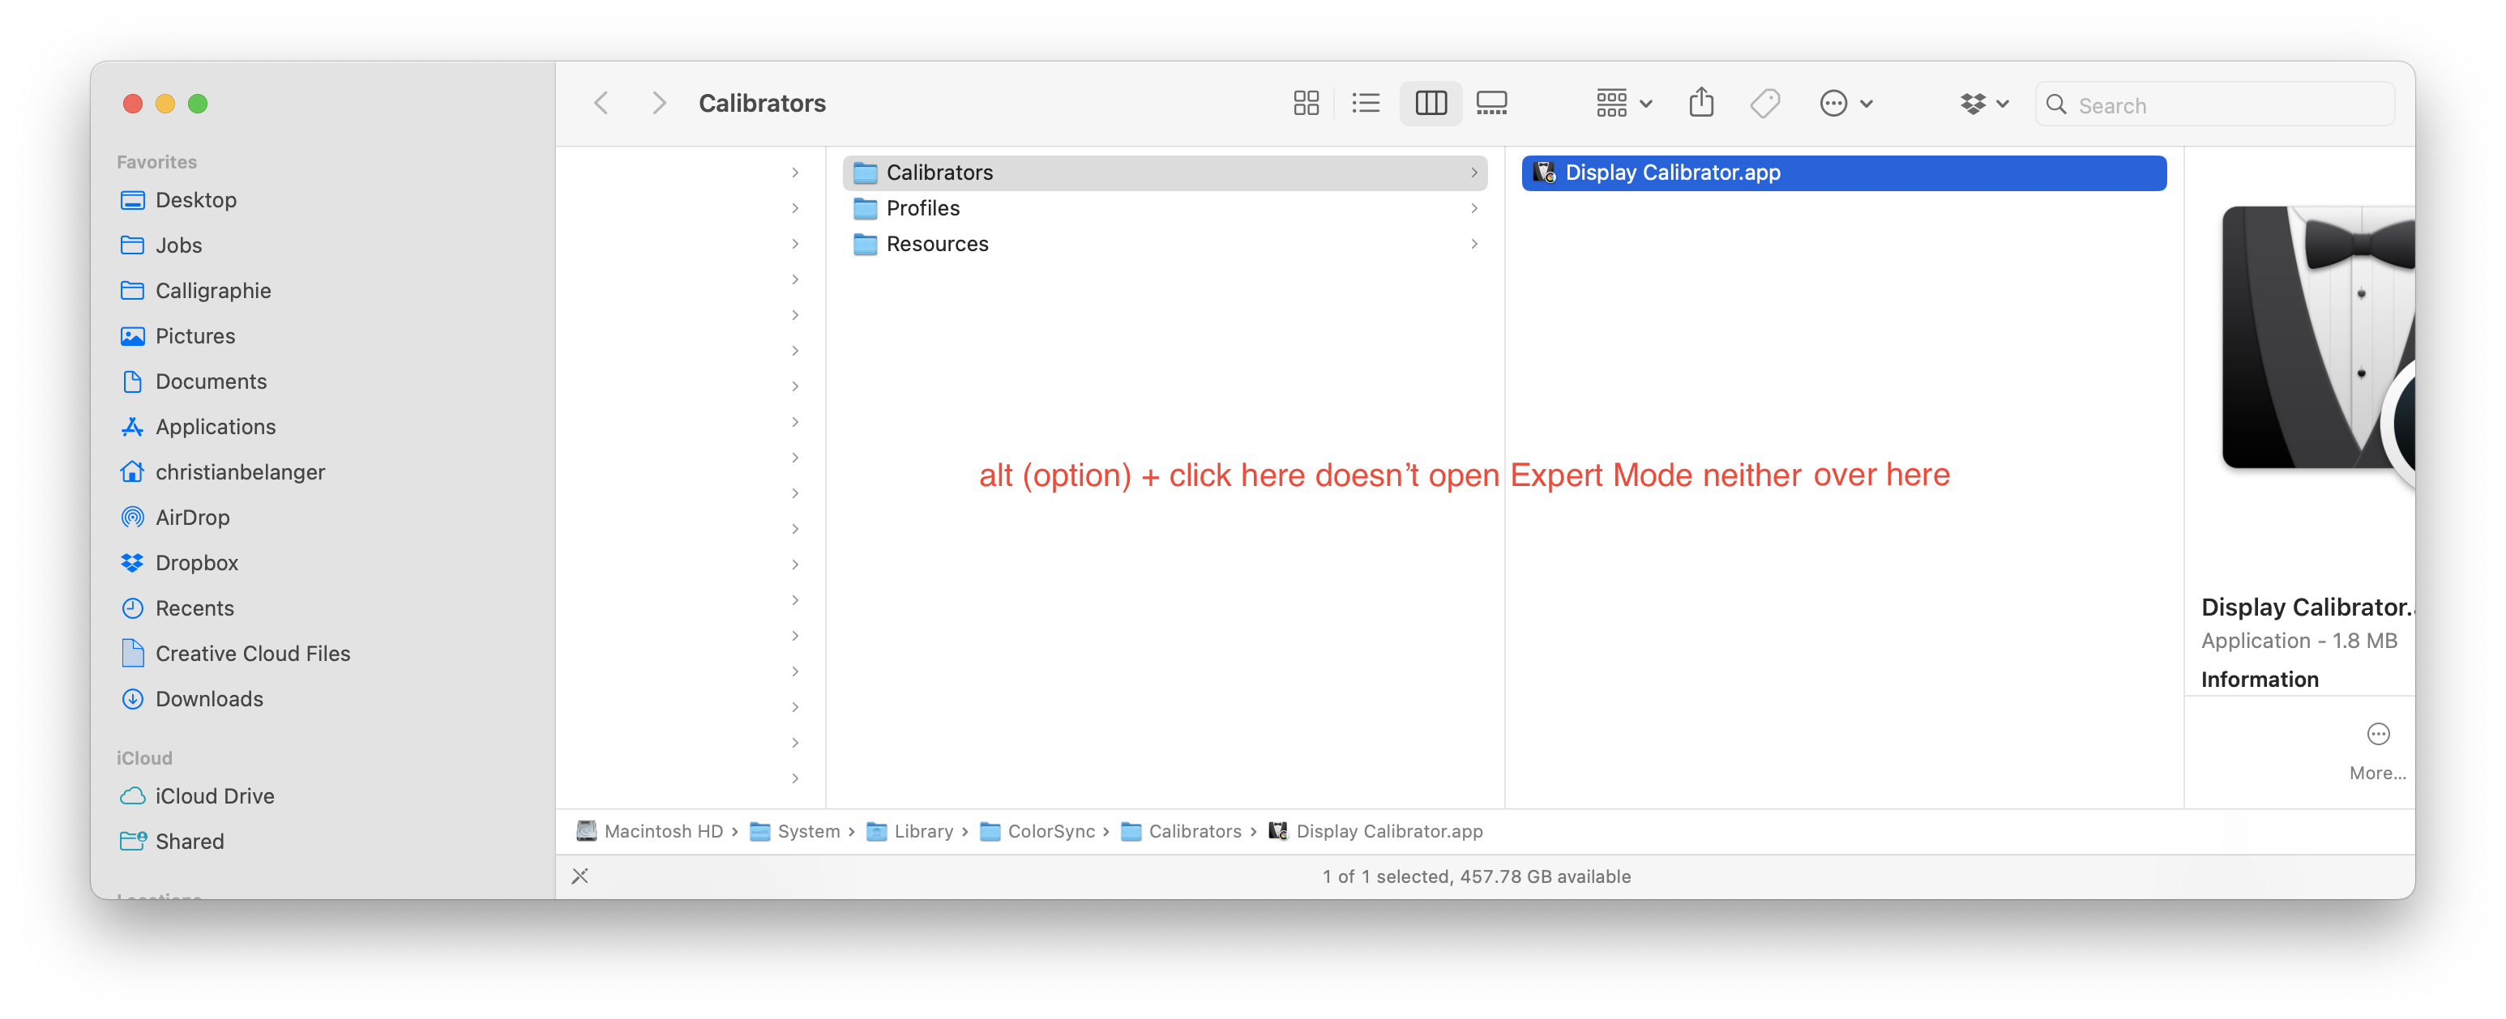Open the Group By dropdown
Image resolution: width=2506 pixels, height=1019 pixels.
[1623, 103]
